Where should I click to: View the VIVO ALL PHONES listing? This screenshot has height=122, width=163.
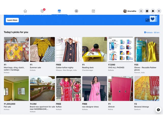(x=120, y=49)
